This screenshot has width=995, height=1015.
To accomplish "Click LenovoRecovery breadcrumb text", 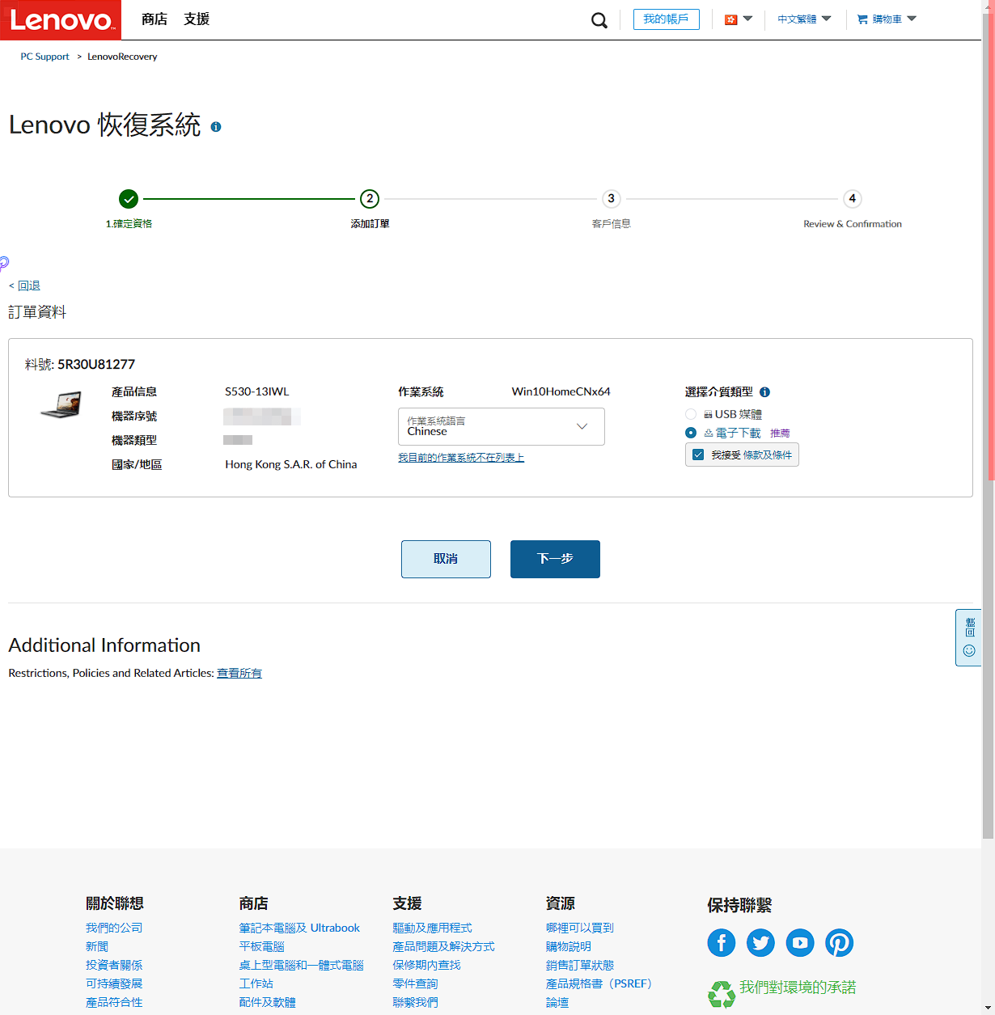I will (122, 57).
